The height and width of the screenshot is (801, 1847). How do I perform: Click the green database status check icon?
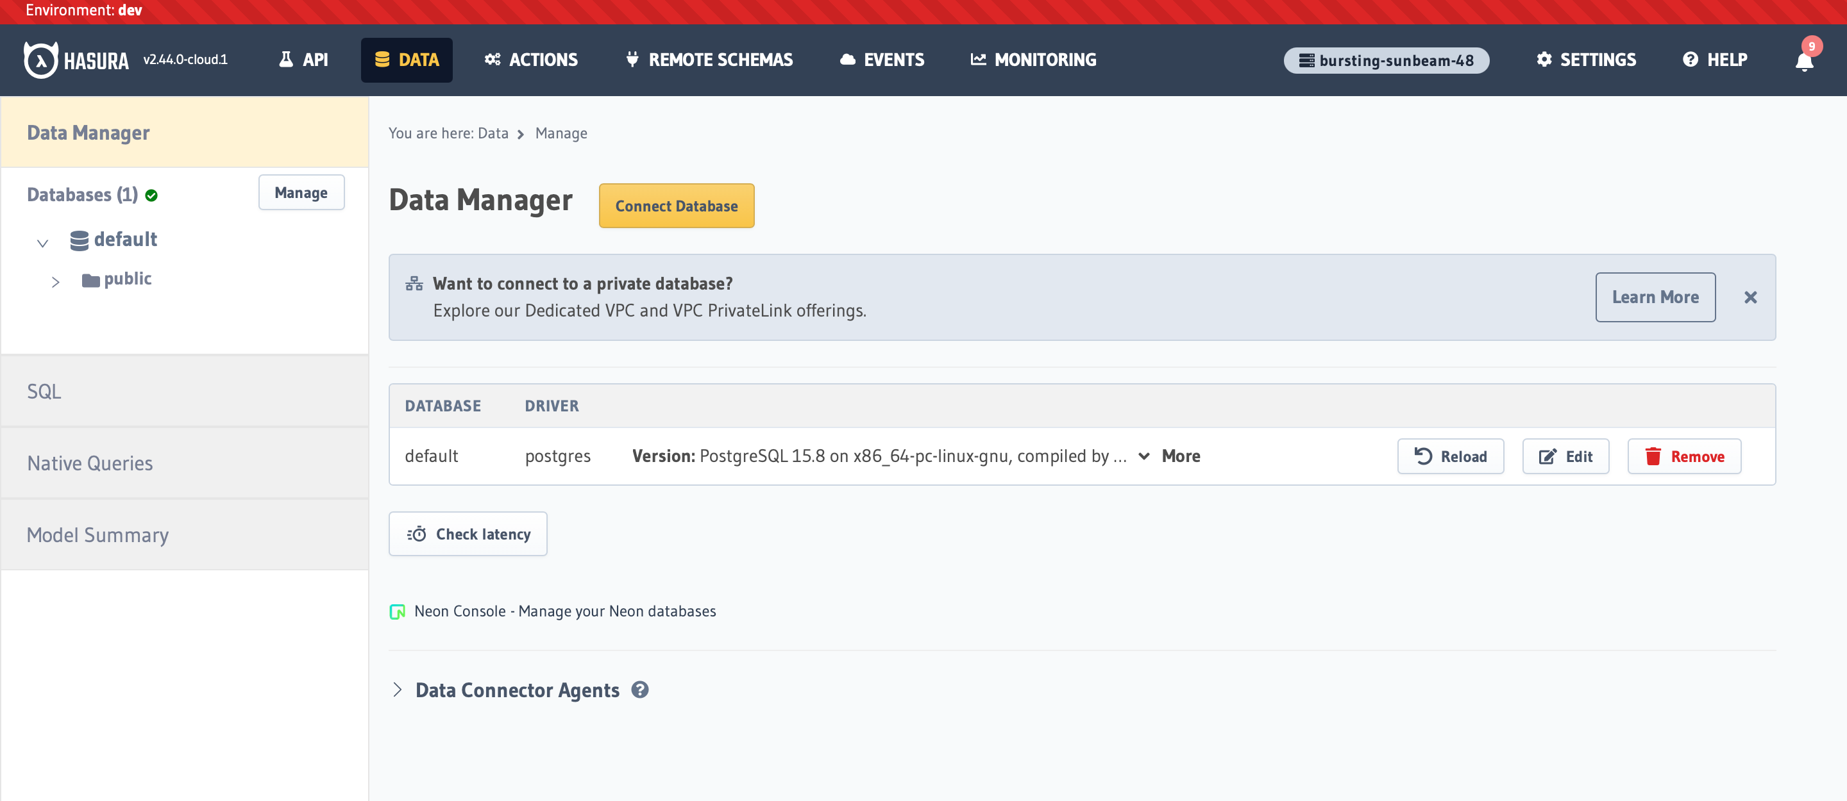151,195
